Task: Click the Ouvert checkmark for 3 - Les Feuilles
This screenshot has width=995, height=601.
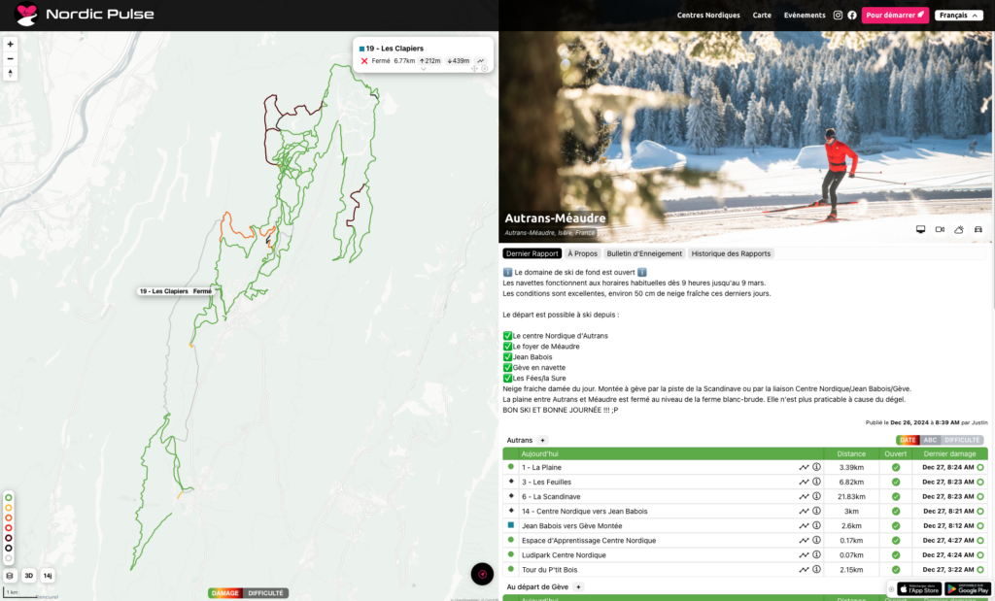Action: [895, 482]
